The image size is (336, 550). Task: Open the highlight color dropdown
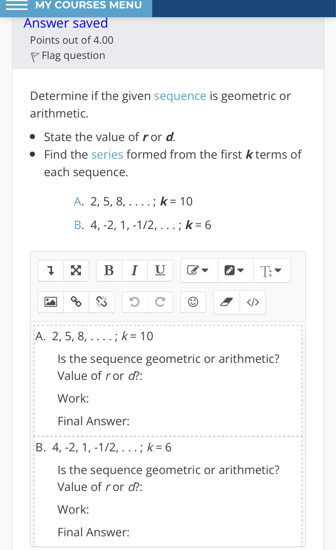(x=235, y=270)
